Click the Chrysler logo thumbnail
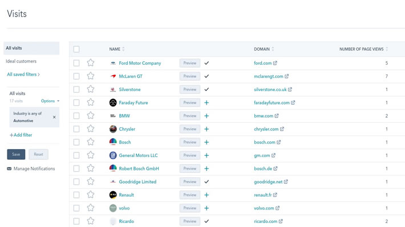The image size is (405, 227). click(x=113, y=129)
